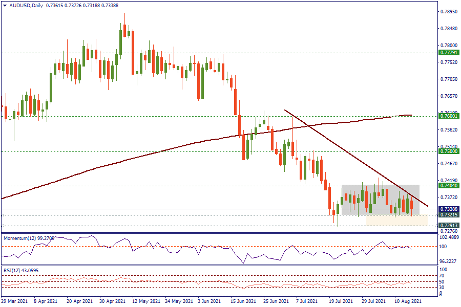Click the 10 Aug 2021 date label
The image size is (461, 307).
tap(408, 302)
